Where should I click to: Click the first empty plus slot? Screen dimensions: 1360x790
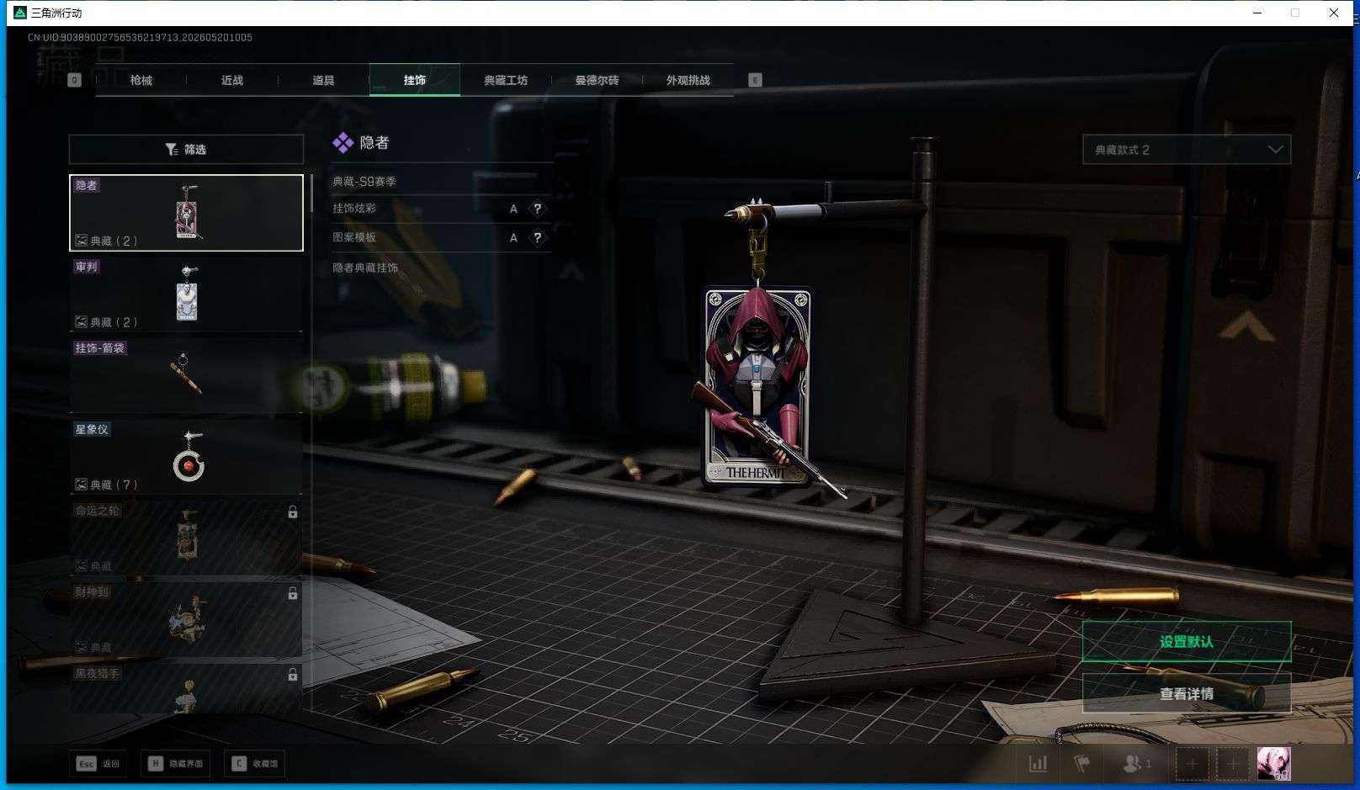click(x=1192, y=764)
